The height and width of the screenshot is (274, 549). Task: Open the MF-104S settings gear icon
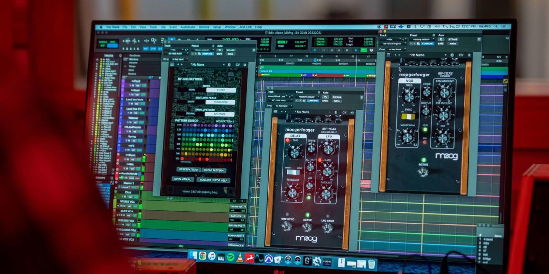click(353, 112)
